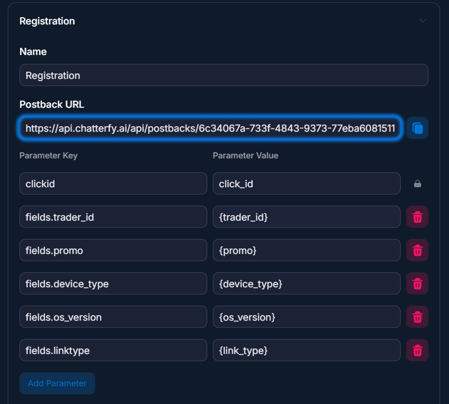
Task: Delete the fields.promo parameter row
Action: (x=417, y=250)
